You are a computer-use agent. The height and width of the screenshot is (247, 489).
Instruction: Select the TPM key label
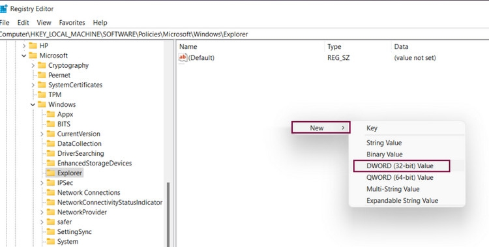click(55, 94)
